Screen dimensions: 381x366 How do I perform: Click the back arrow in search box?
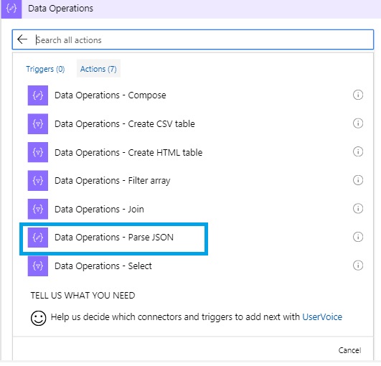[x=22, y=39]
